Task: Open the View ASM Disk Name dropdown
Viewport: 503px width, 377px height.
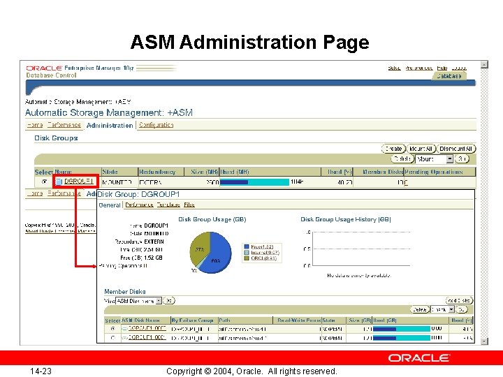Action: pos(138,301)
